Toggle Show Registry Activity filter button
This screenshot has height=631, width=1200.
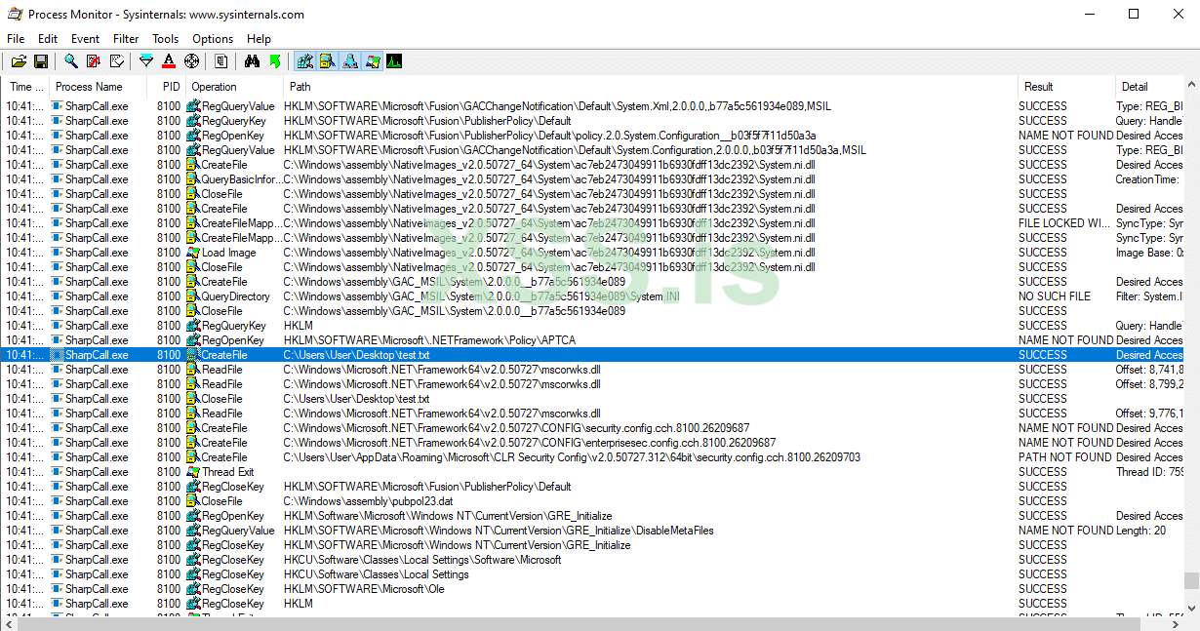304,61
